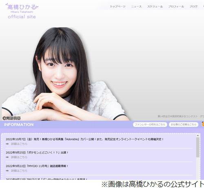This screenshot has width=204, height=188.
Task: Open 詳細はこちら under the Adorable photobook news
Action: pyautogui.click(x=19, y=144)
